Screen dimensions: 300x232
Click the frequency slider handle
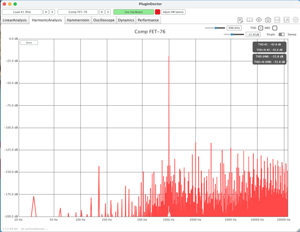coord(216,28)
